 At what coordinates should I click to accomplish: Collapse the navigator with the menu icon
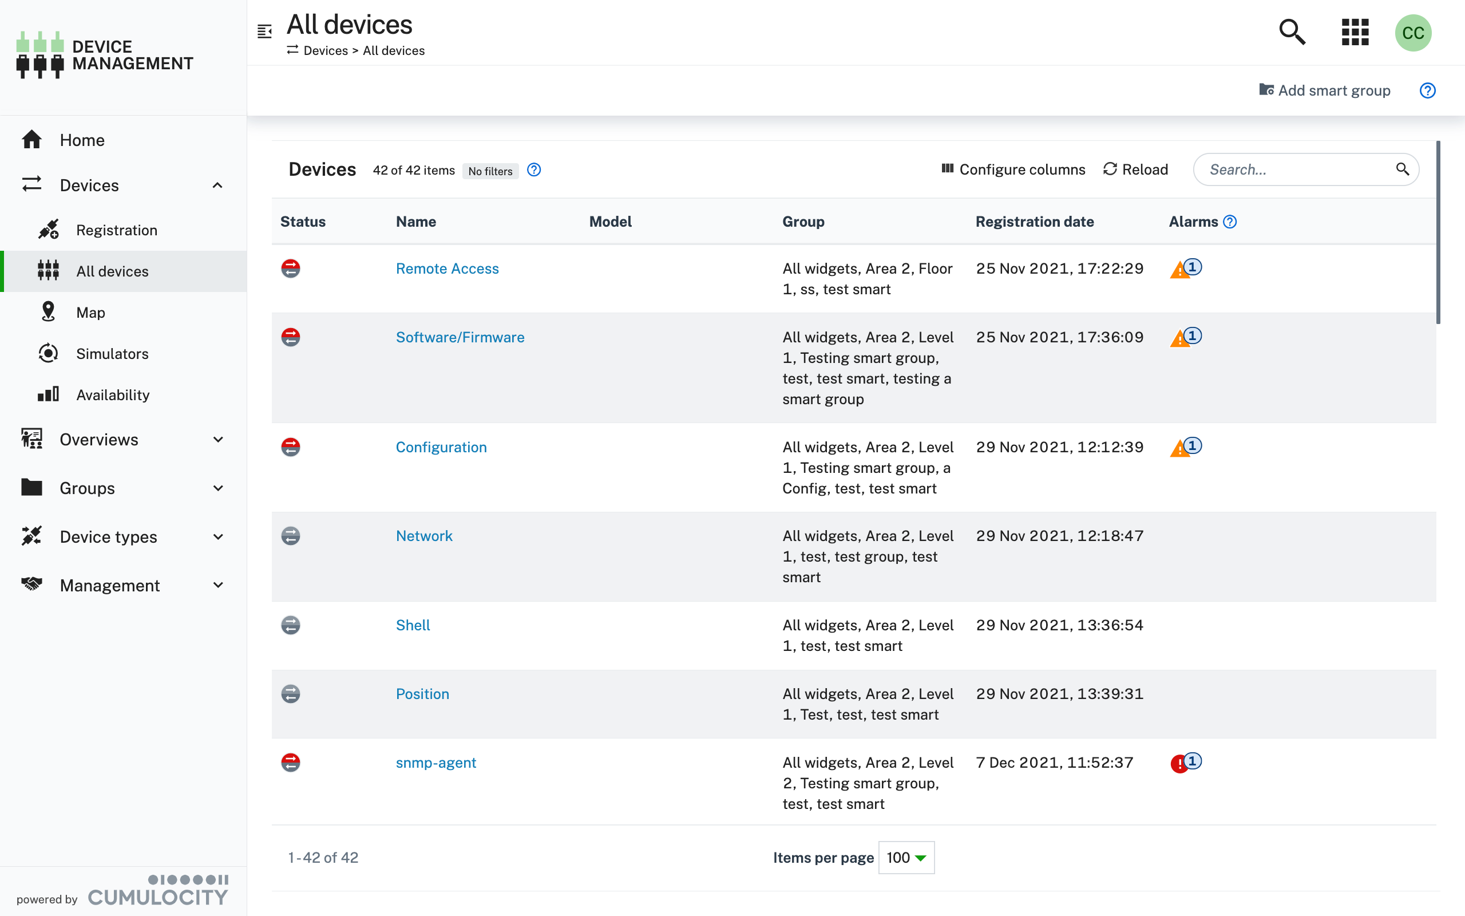pos(264,31)
